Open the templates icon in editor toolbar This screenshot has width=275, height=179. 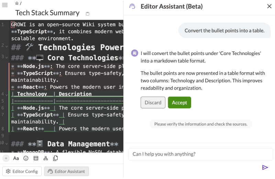pos(55,158)
